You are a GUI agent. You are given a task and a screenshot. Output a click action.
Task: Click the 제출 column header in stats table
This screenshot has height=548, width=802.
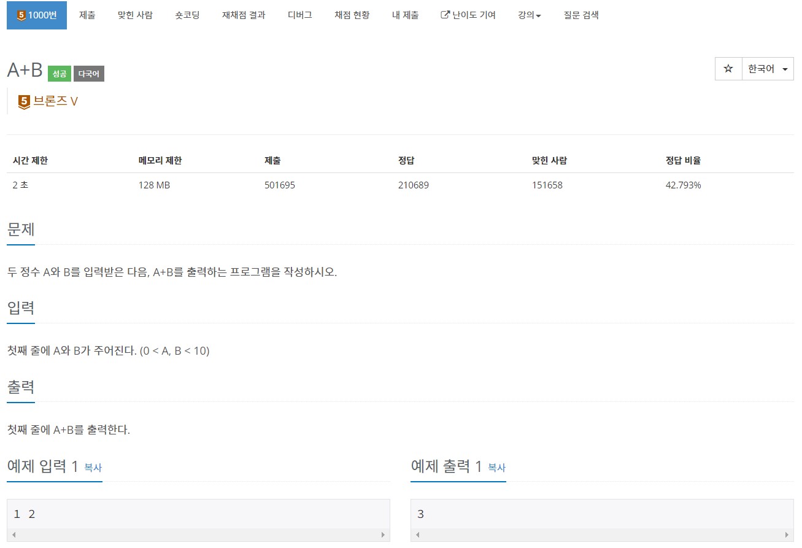[x=272, y=161]
